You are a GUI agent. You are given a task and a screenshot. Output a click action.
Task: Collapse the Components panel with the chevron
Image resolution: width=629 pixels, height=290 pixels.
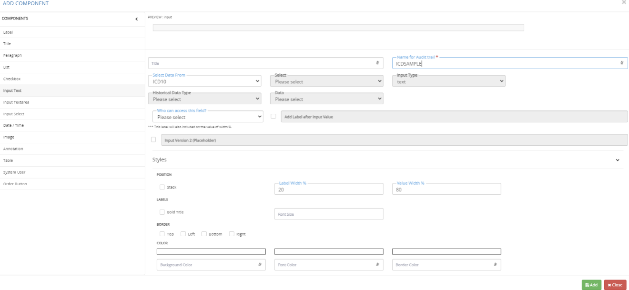coord(137,19)
